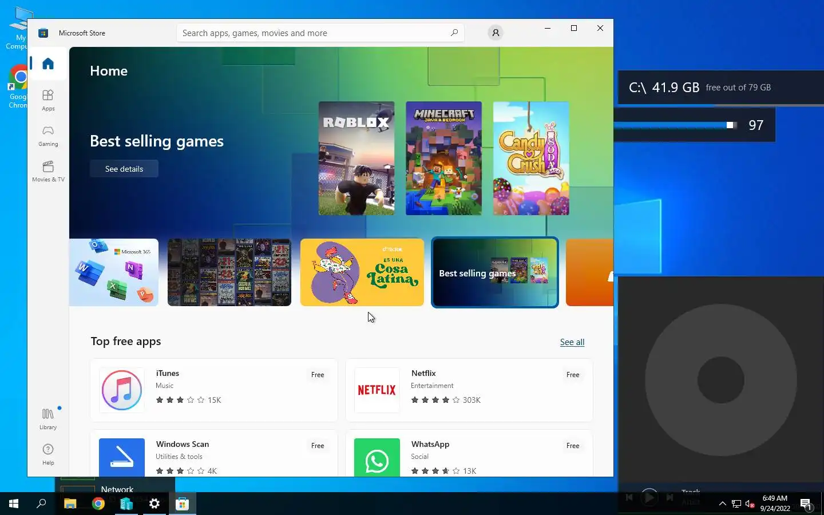Launch Google Chrome from the taskbar
Viewport: 824px width, 515px height.
coord(98,504)
